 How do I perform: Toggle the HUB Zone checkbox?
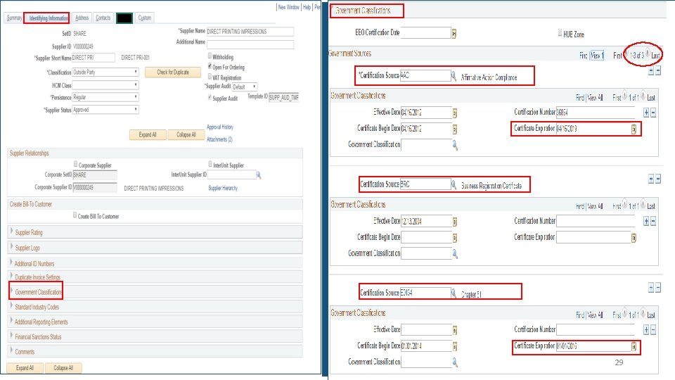tap(560, 32)
